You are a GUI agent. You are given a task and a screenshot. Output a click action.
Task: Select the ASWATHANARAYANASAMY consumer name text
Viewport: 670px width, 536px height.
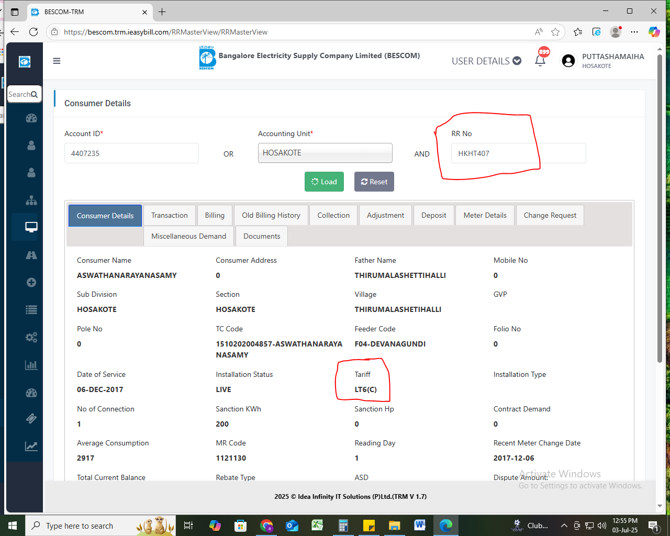click(127, 275)
